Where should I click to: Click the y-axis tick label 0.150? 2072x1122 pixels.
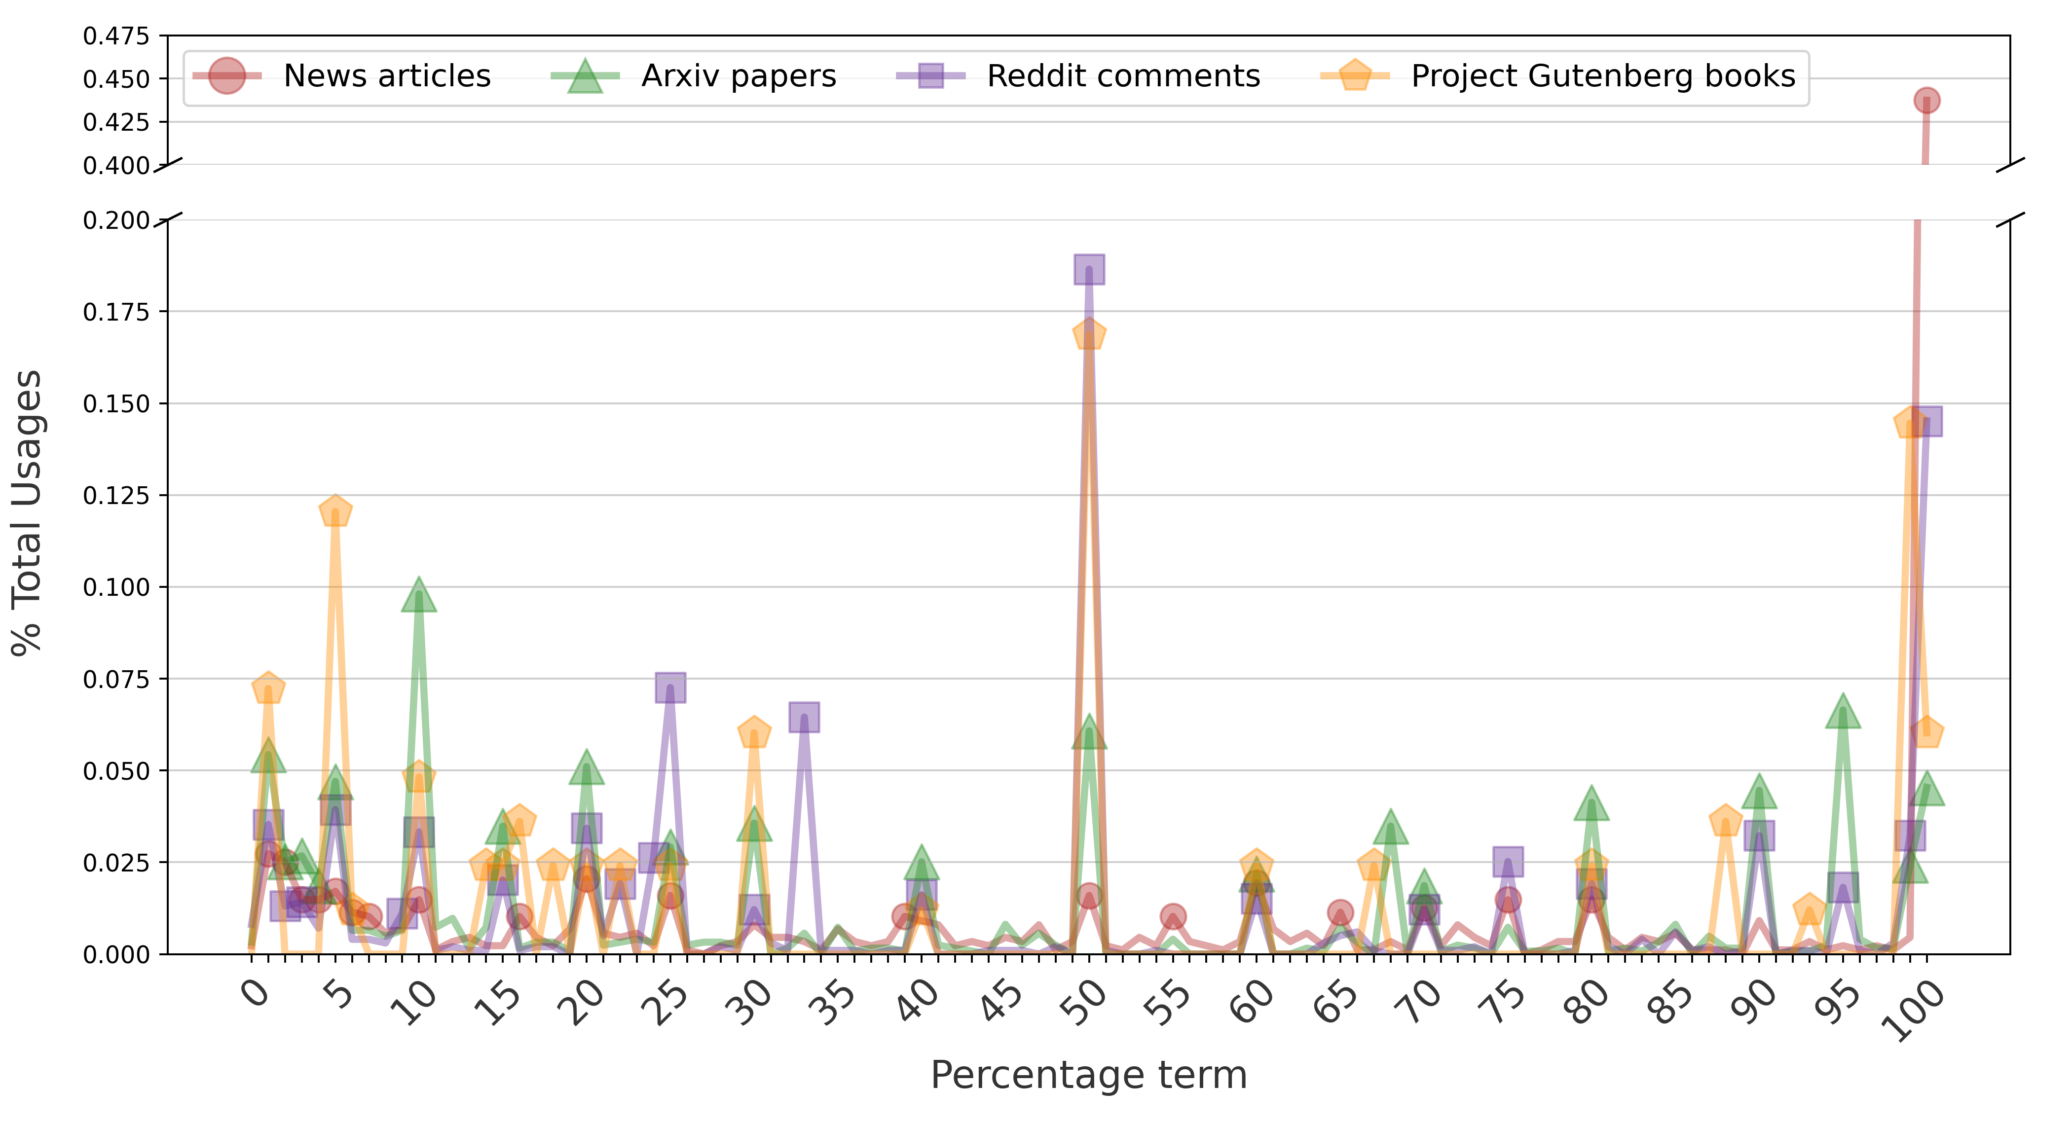pyautogui.click(x=116, y=404)
